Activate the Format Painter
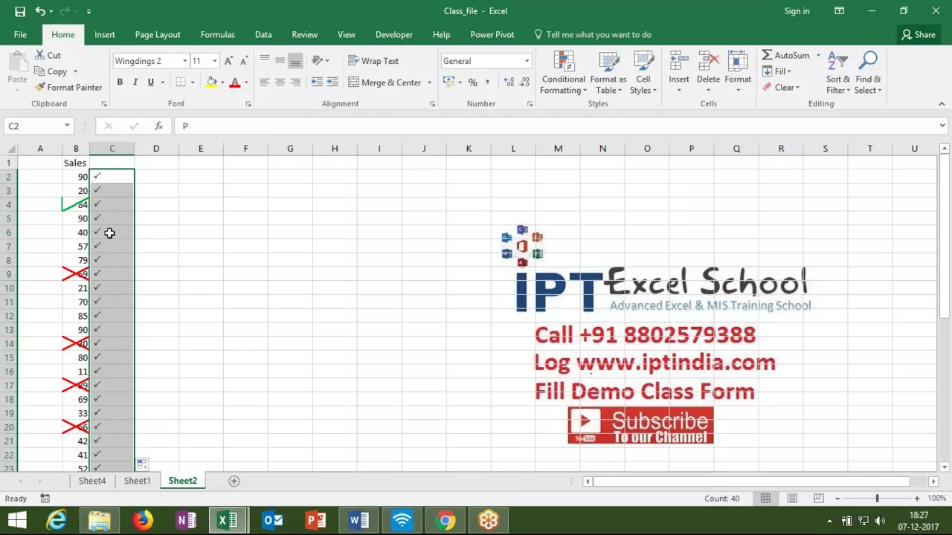952x535 pixels. [x=68, y=87]
